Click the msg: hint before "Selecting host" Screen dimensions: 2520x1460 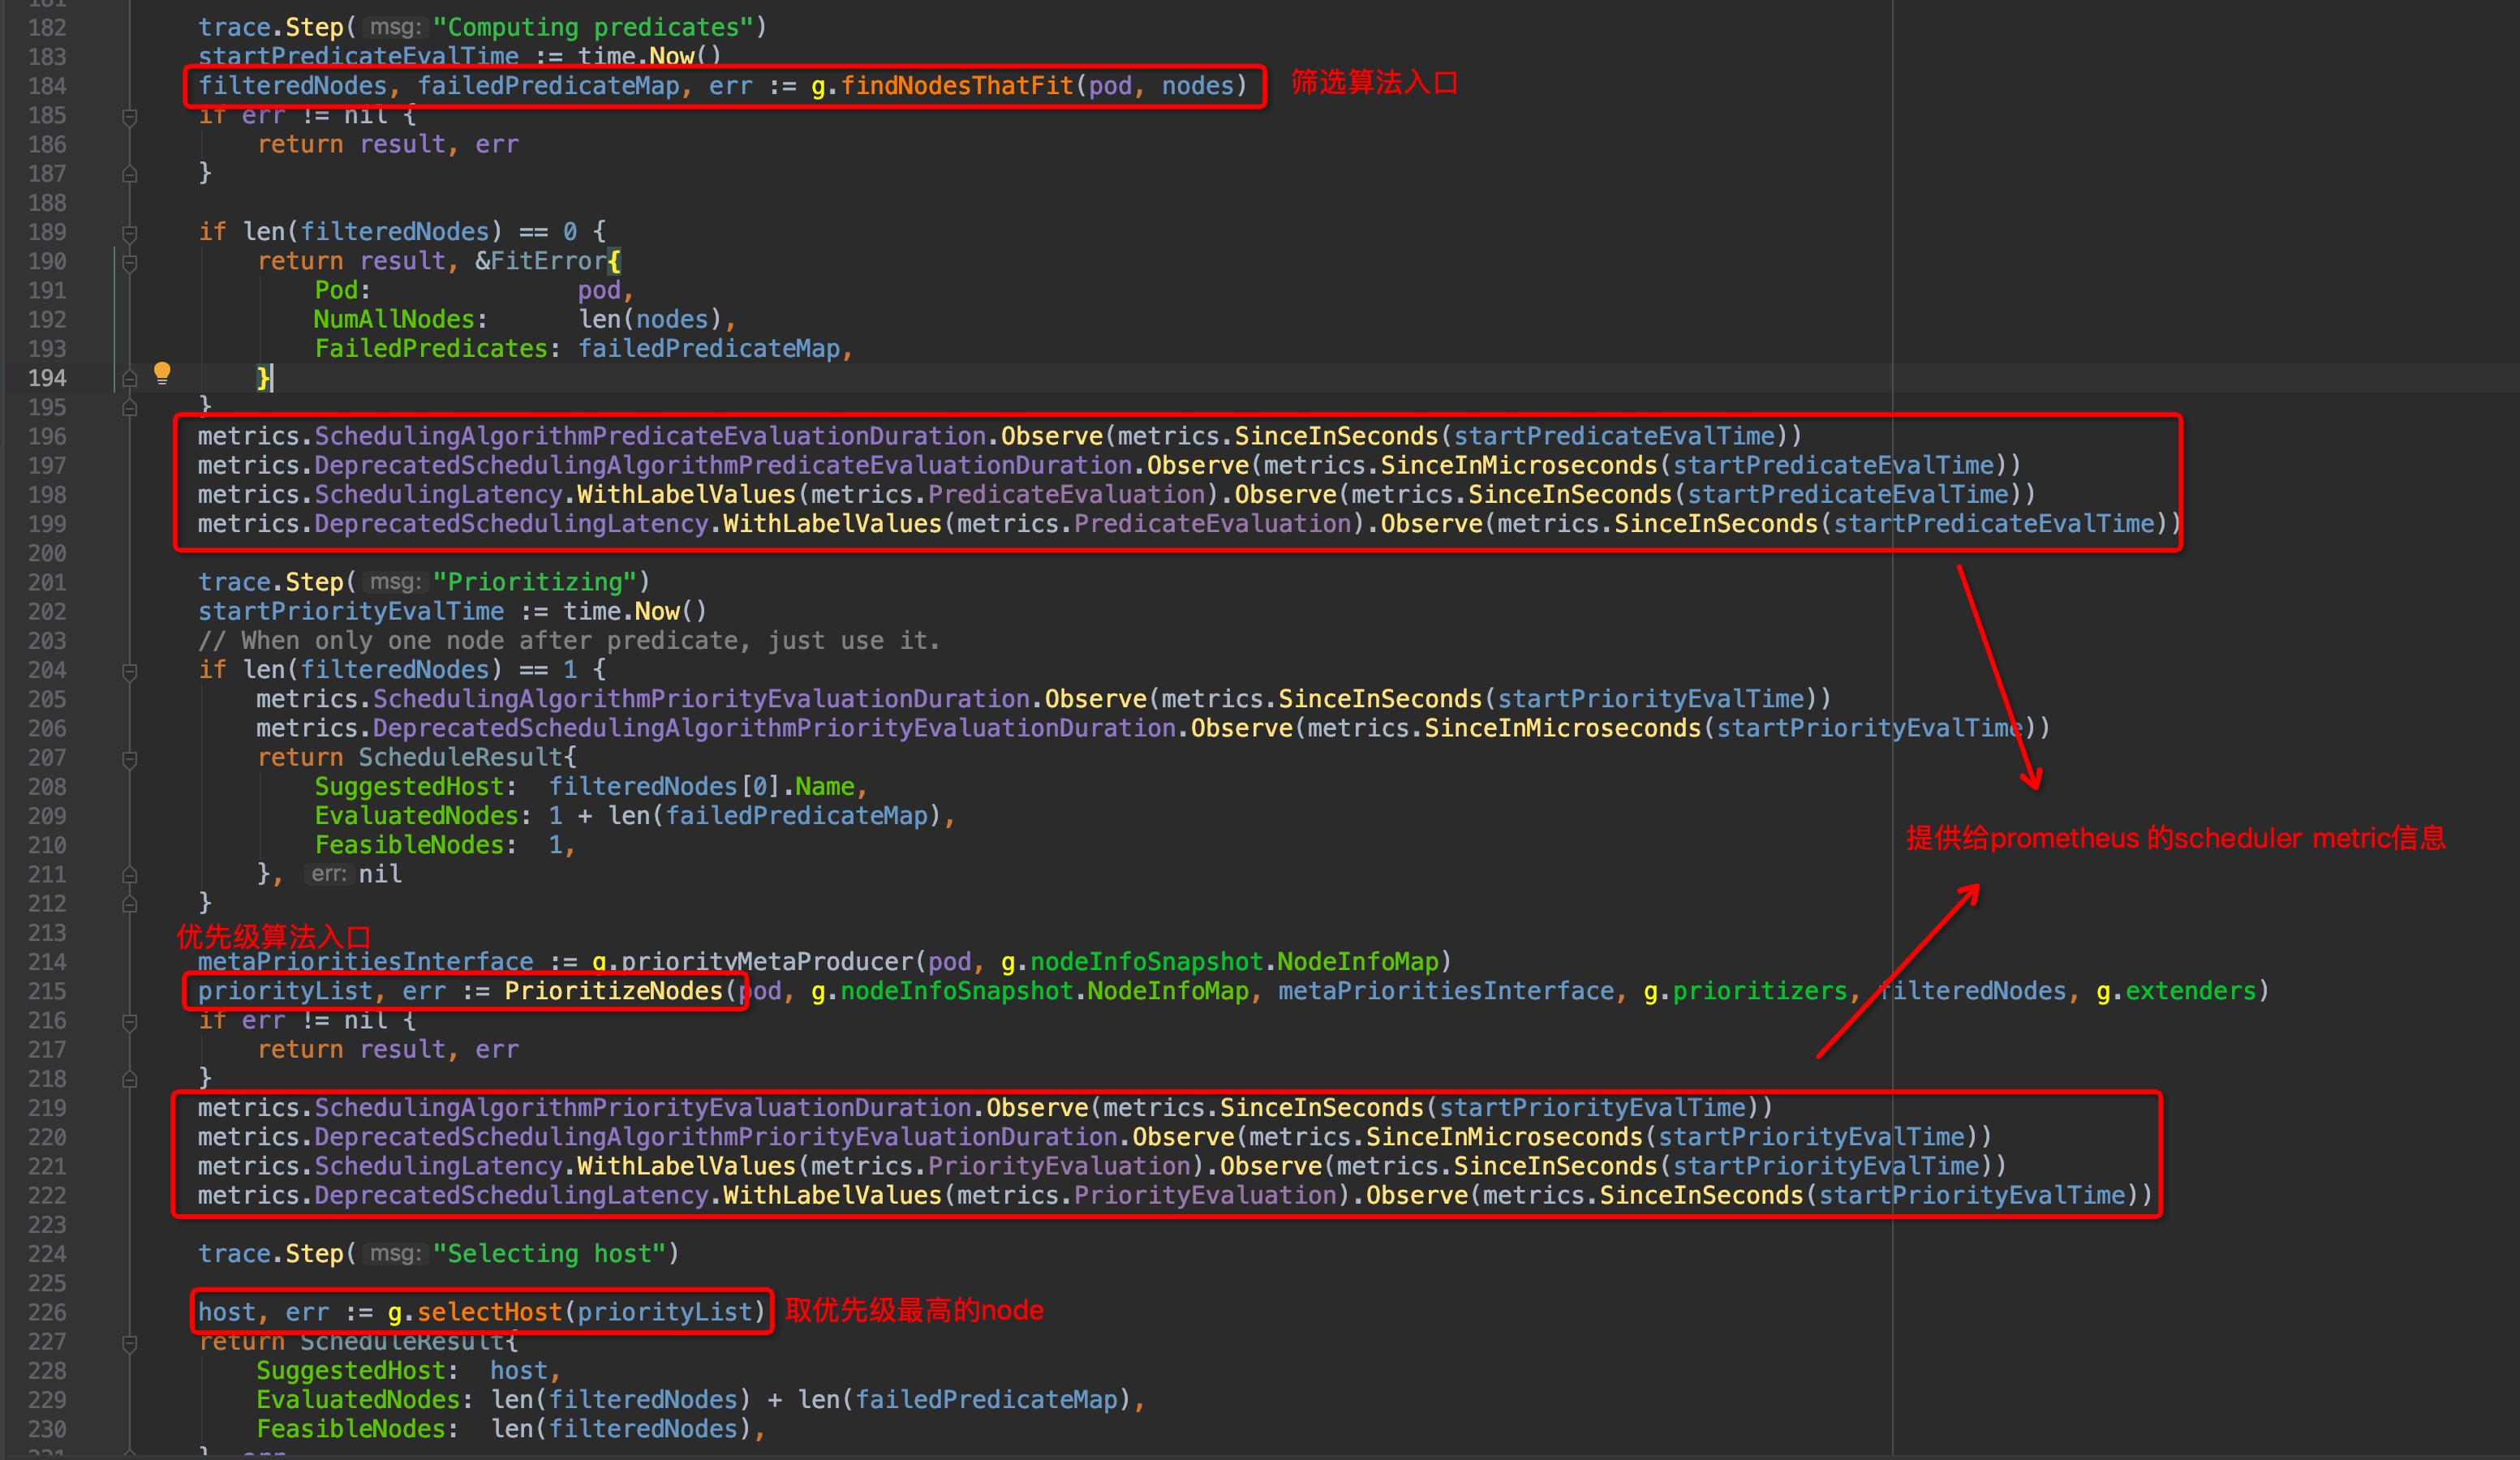[395, 1254]
